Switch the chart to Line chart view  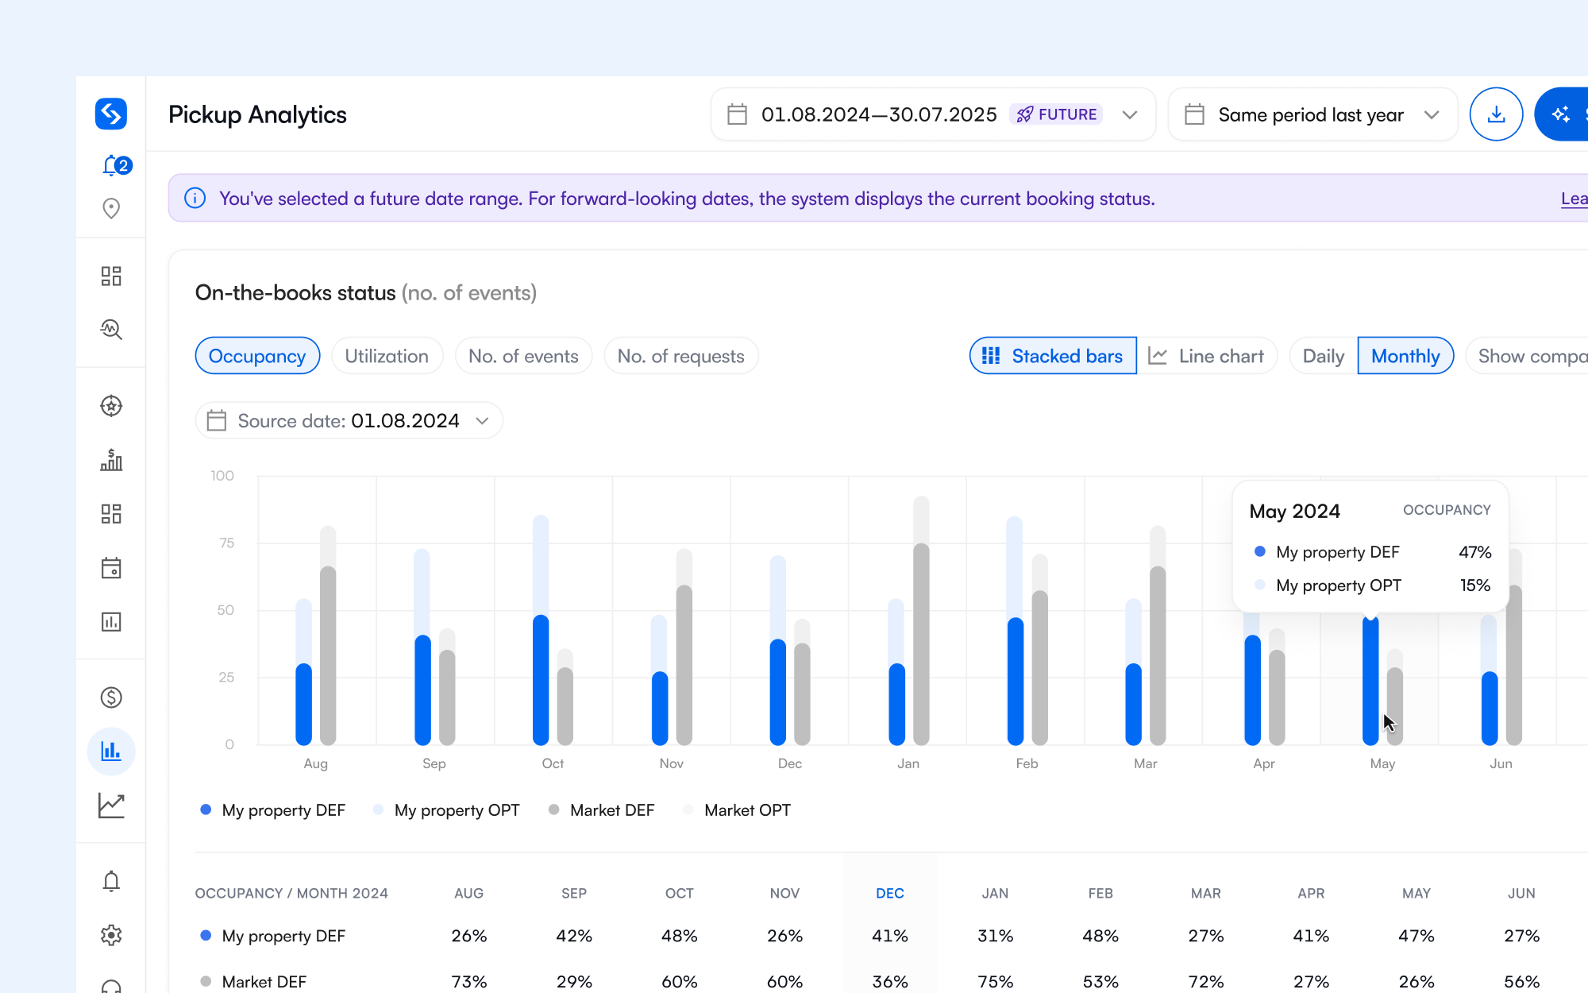point(1208,356)
